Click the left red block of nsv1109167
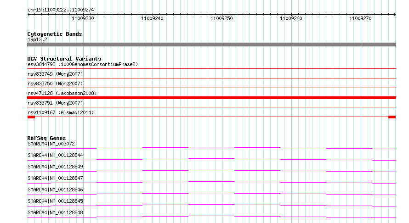Image resolution: width=409 pixels, height=223 pixels. coord(31,117)
